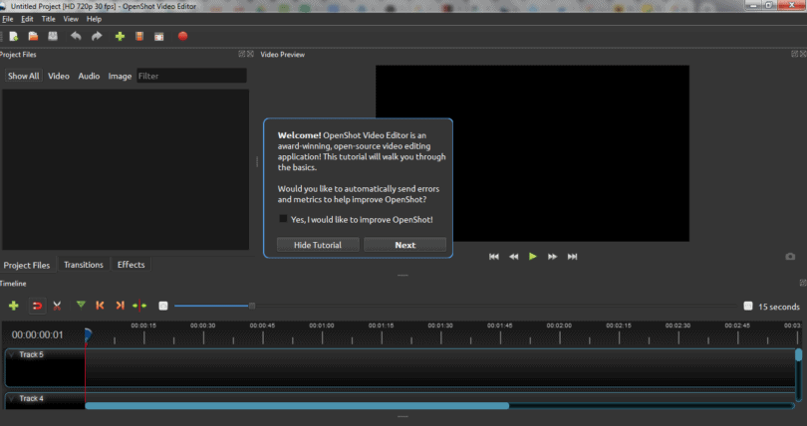Add a marker with the green arrow icon

pos(81,306)
